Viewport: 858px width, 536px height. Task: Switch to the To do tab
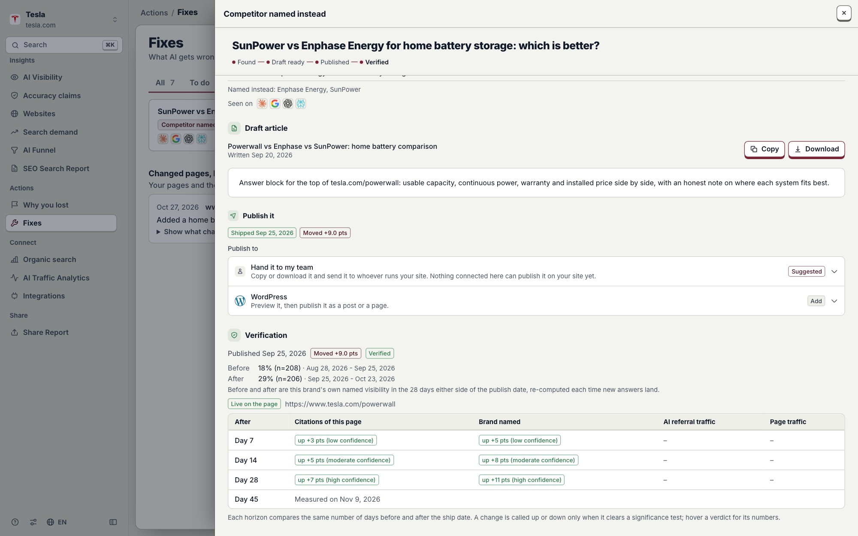pyautogui.click(x=199, y=83)
